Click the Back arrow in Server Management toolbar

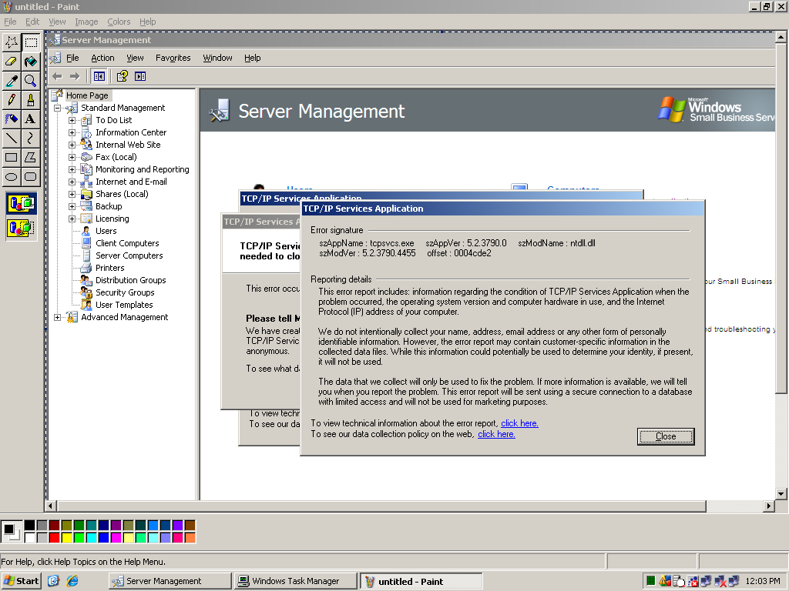(57, 76)
